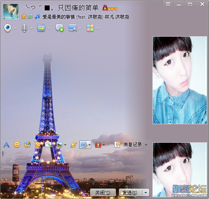209x199 pixels.
Task: Click the 发送(S) send button
Action: point(130,192)
